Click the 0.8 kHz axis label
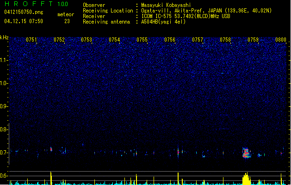Screen dimensions: 291x185 [x=4, y=129]
